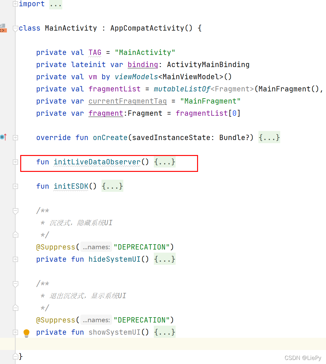Viewport: 326px width, 364px height.
Task: Expand the folded body of onCreate
Action: (269, 138)
